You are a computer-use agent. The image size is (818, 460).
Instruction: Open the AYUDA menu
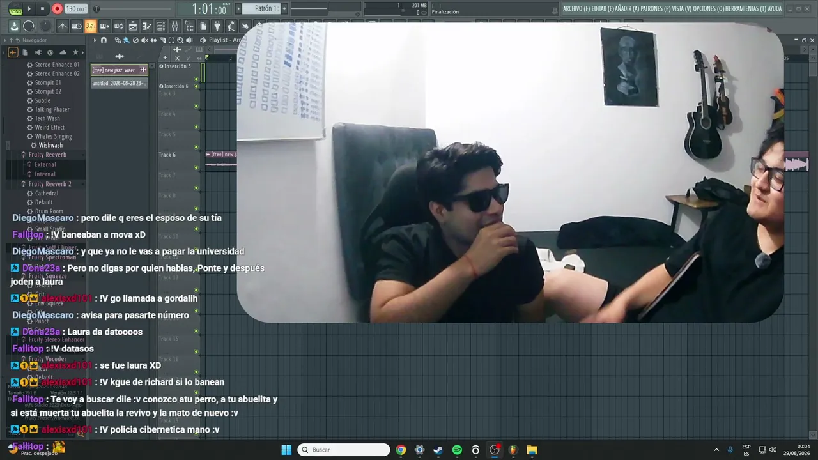pyautogui.click(x=775, y=9)
